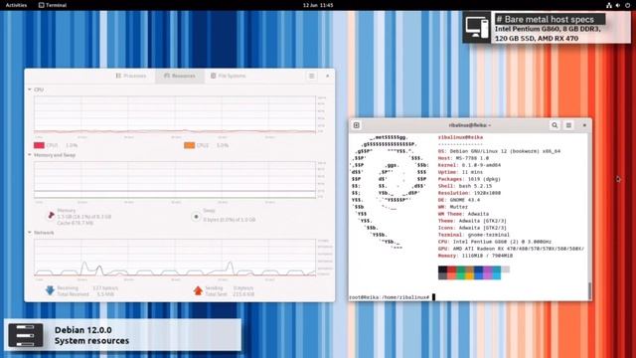Collapse the Network section
This screenshot has height=358, width=636.
(30, 233)
